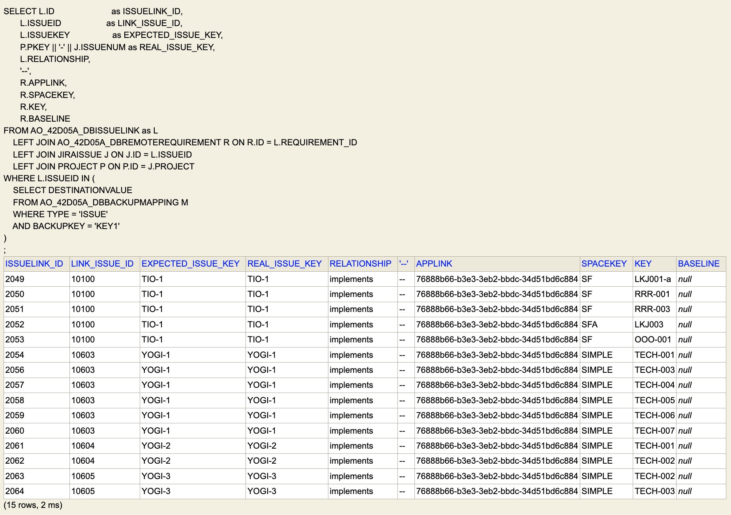Click the EXPECTED_ISSUE_KEY column header
The image size is (731, 515).
pos(191,263)
